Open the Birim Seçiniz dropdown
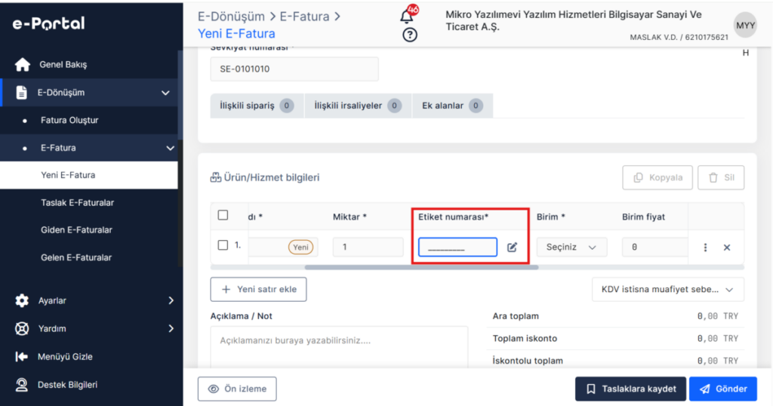Screen dimensions: 773x406 click(571, 248)
